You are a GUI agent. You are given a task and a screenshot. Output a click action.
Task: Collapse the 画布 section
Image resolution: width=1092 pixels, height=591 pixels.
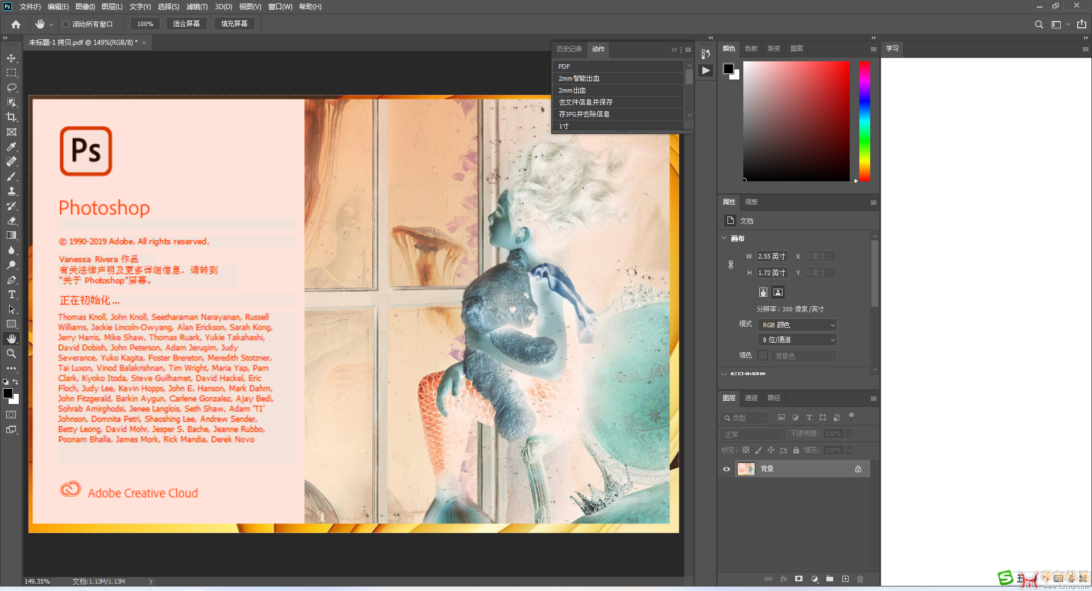tap(725, 238)
